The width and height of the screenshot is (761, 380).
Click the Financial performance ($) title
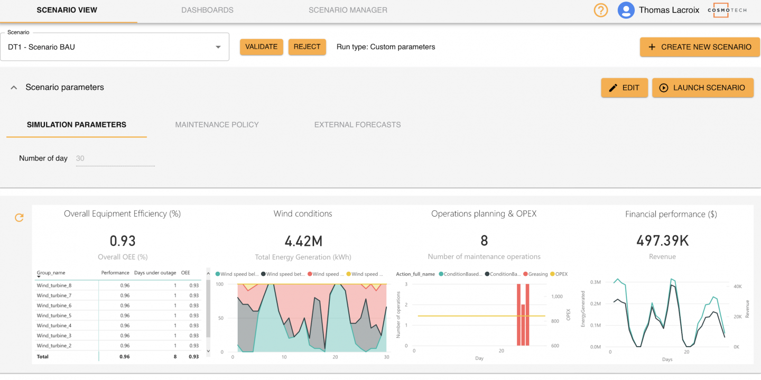point(671,214)
